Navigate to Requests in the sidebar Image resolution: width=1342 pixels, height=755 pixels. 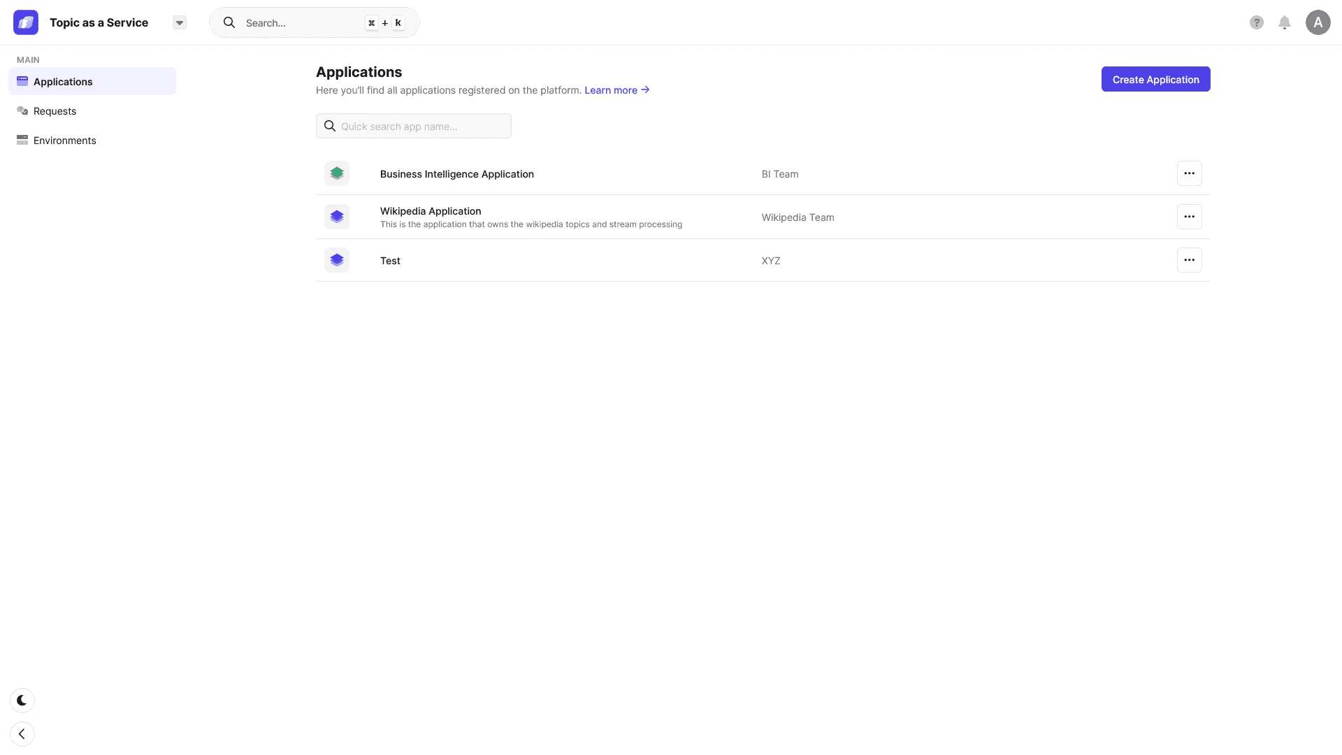click(55, 111)
